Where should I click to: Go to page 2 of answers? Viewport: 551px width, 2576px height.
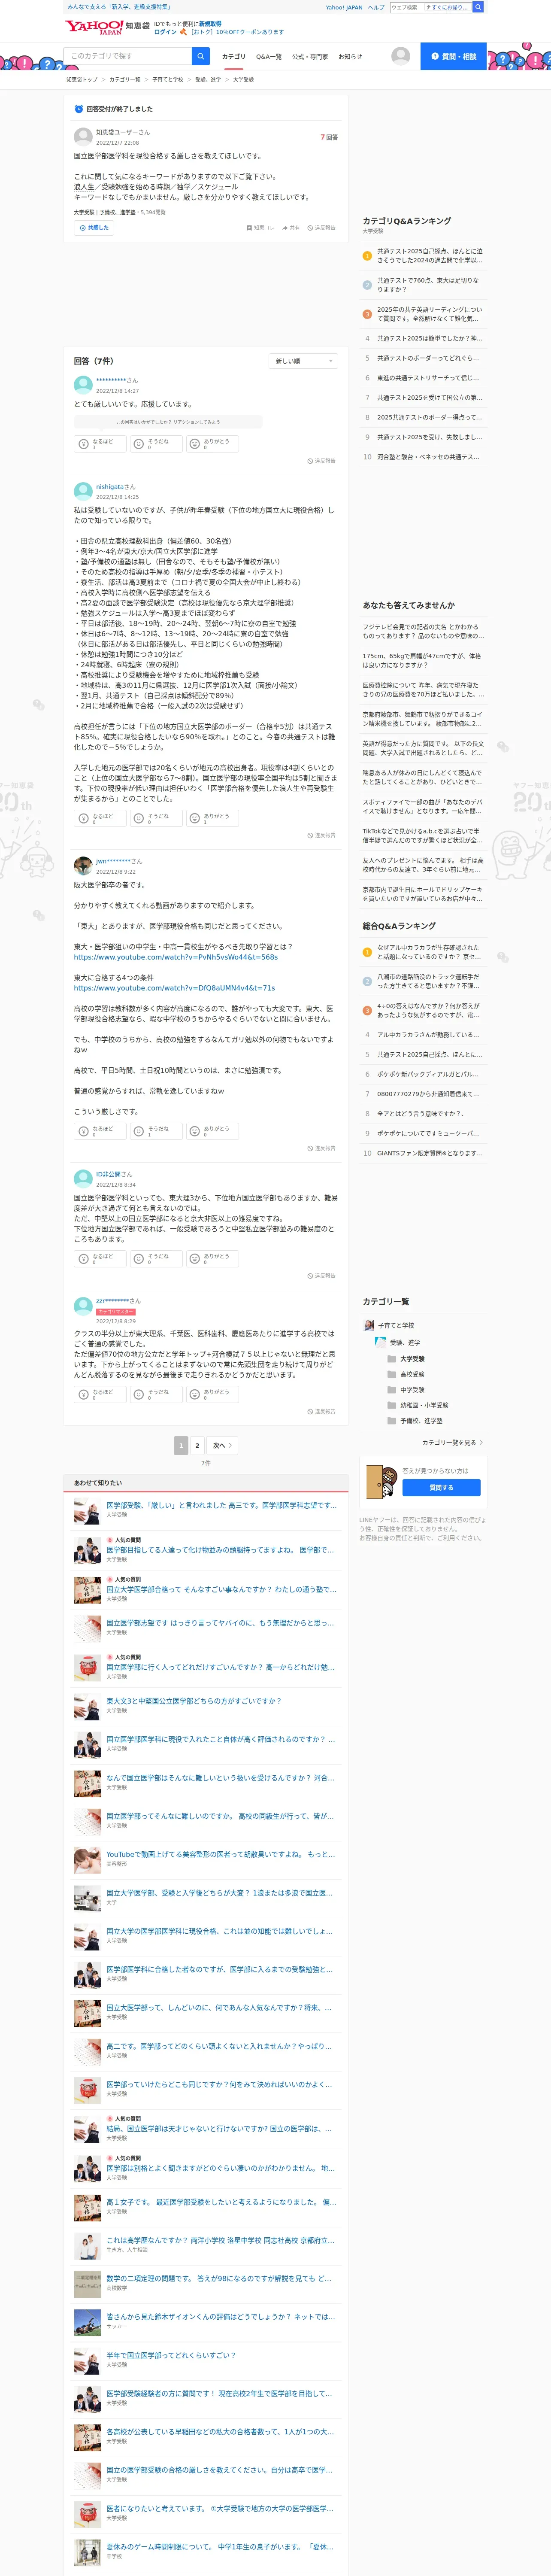tap(197, 1445)
